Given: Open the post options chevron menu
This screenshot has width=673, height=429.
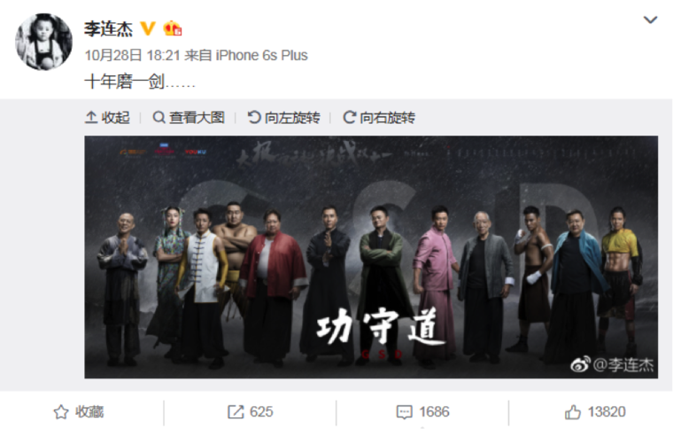Looking at the screenshot, I should click(650, 19).
